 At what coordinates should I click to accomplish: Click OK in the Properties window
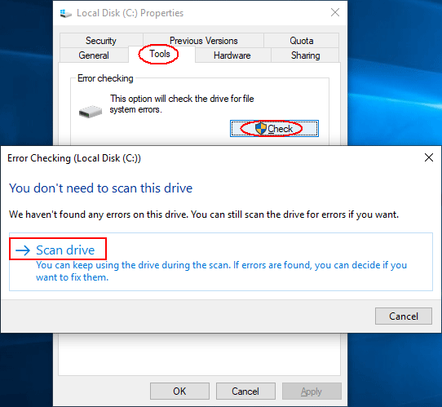click(x=179, y=392)
